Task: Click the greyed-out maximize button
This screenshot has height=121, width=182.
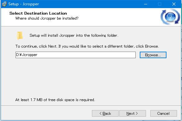Action: [x=160, y=4]
